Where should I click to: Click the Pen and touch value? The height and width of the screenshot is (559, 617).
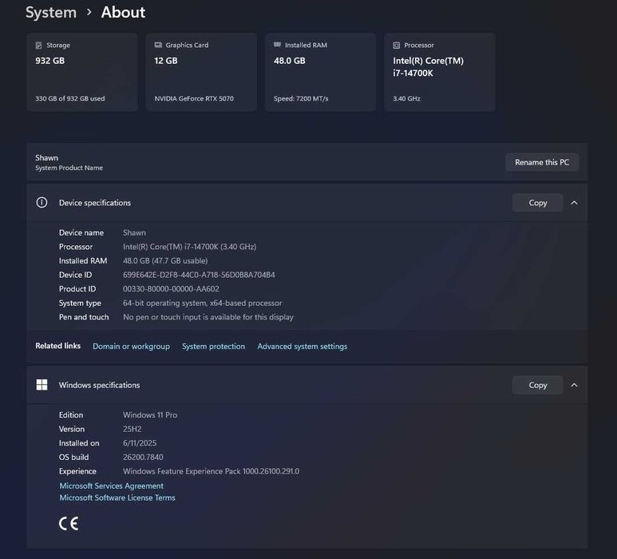[x=208, y=317]
